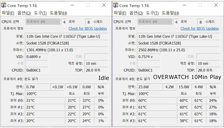Click Check for BIOS Updates link, left window
Viewport: 224px width, 128px height.
(88, 28)
